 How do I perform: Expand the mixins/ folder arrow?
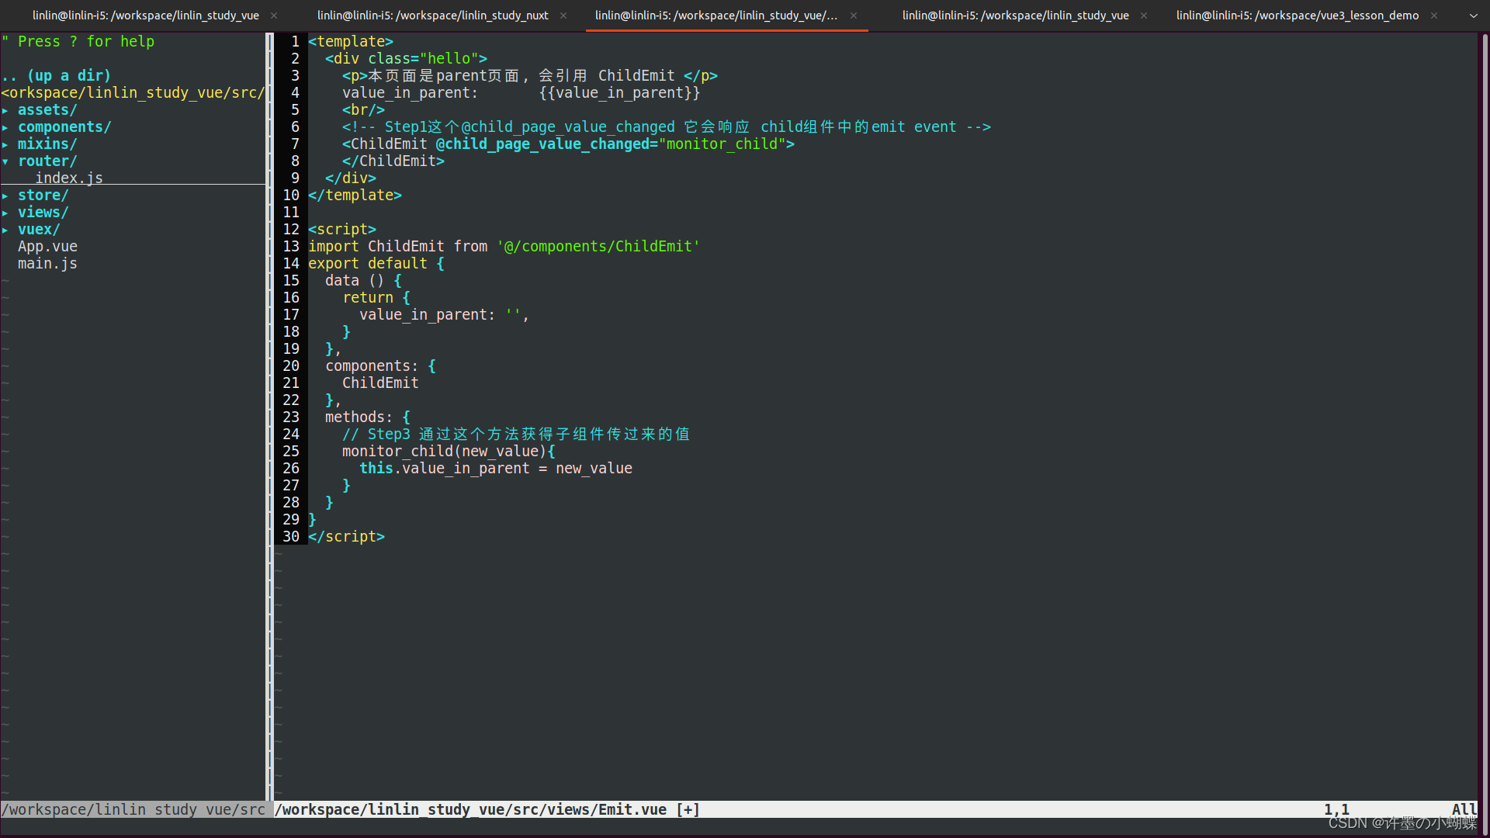pos(5,144)
